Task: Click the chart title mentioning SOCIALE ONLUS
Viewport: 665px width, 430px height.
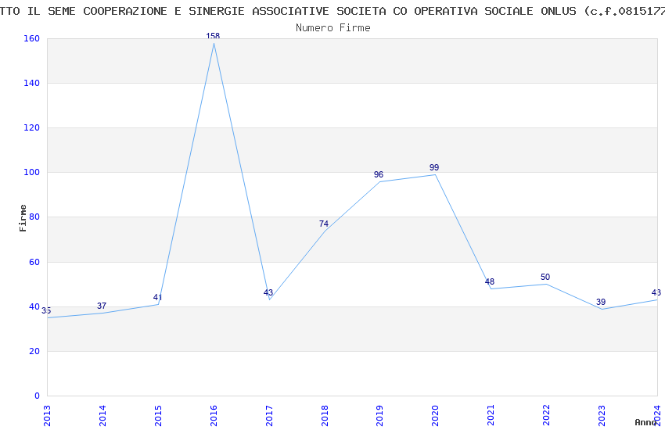Action: click(x=332, y=11)
